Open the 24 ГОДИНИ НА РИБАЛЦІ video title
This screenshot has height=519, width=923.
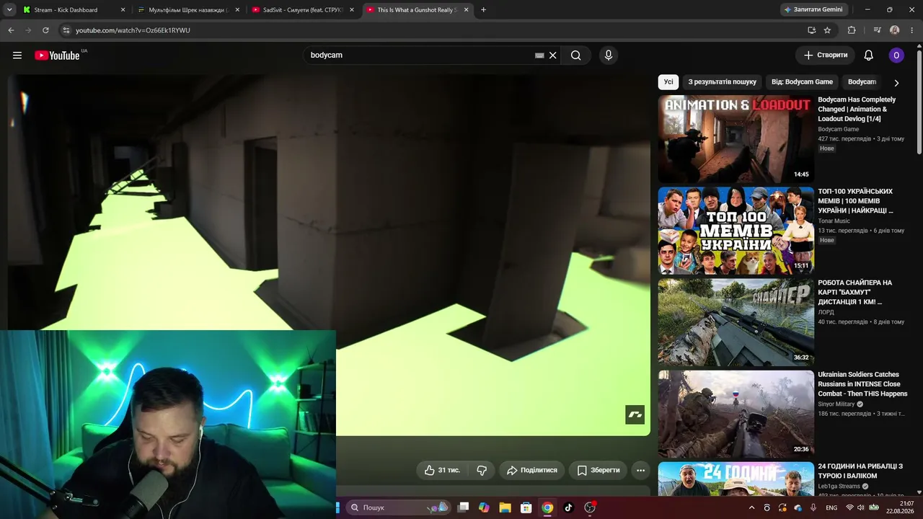(860, 471)
